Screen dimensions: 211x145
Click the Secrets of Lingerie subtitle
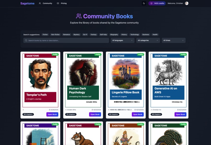[x=119, y=97]
